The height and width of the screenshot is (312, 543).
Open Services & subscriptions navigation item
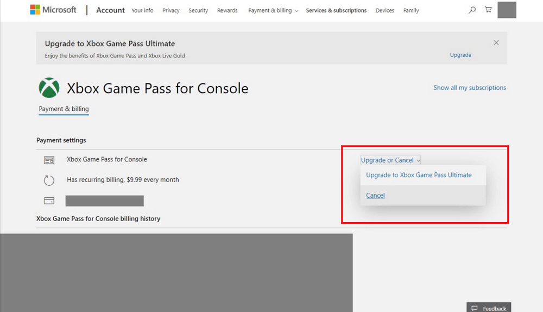click(x=336, y=10)
